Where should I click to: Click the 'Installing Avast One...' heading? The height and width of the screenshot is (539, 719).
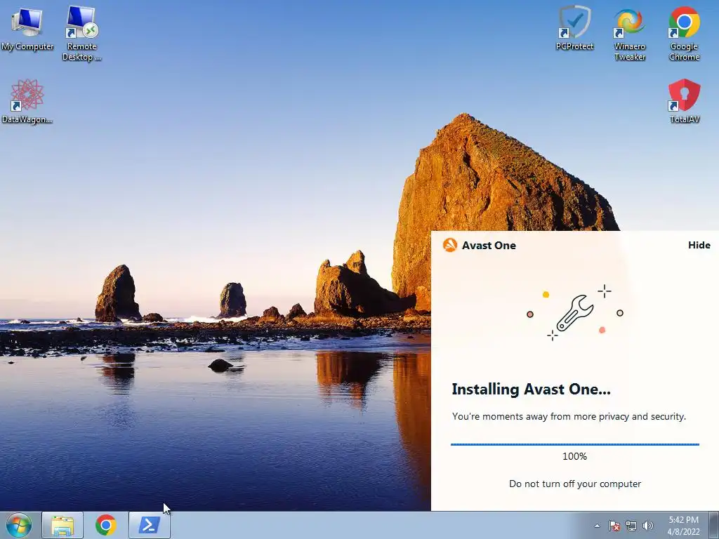[531, 389]
